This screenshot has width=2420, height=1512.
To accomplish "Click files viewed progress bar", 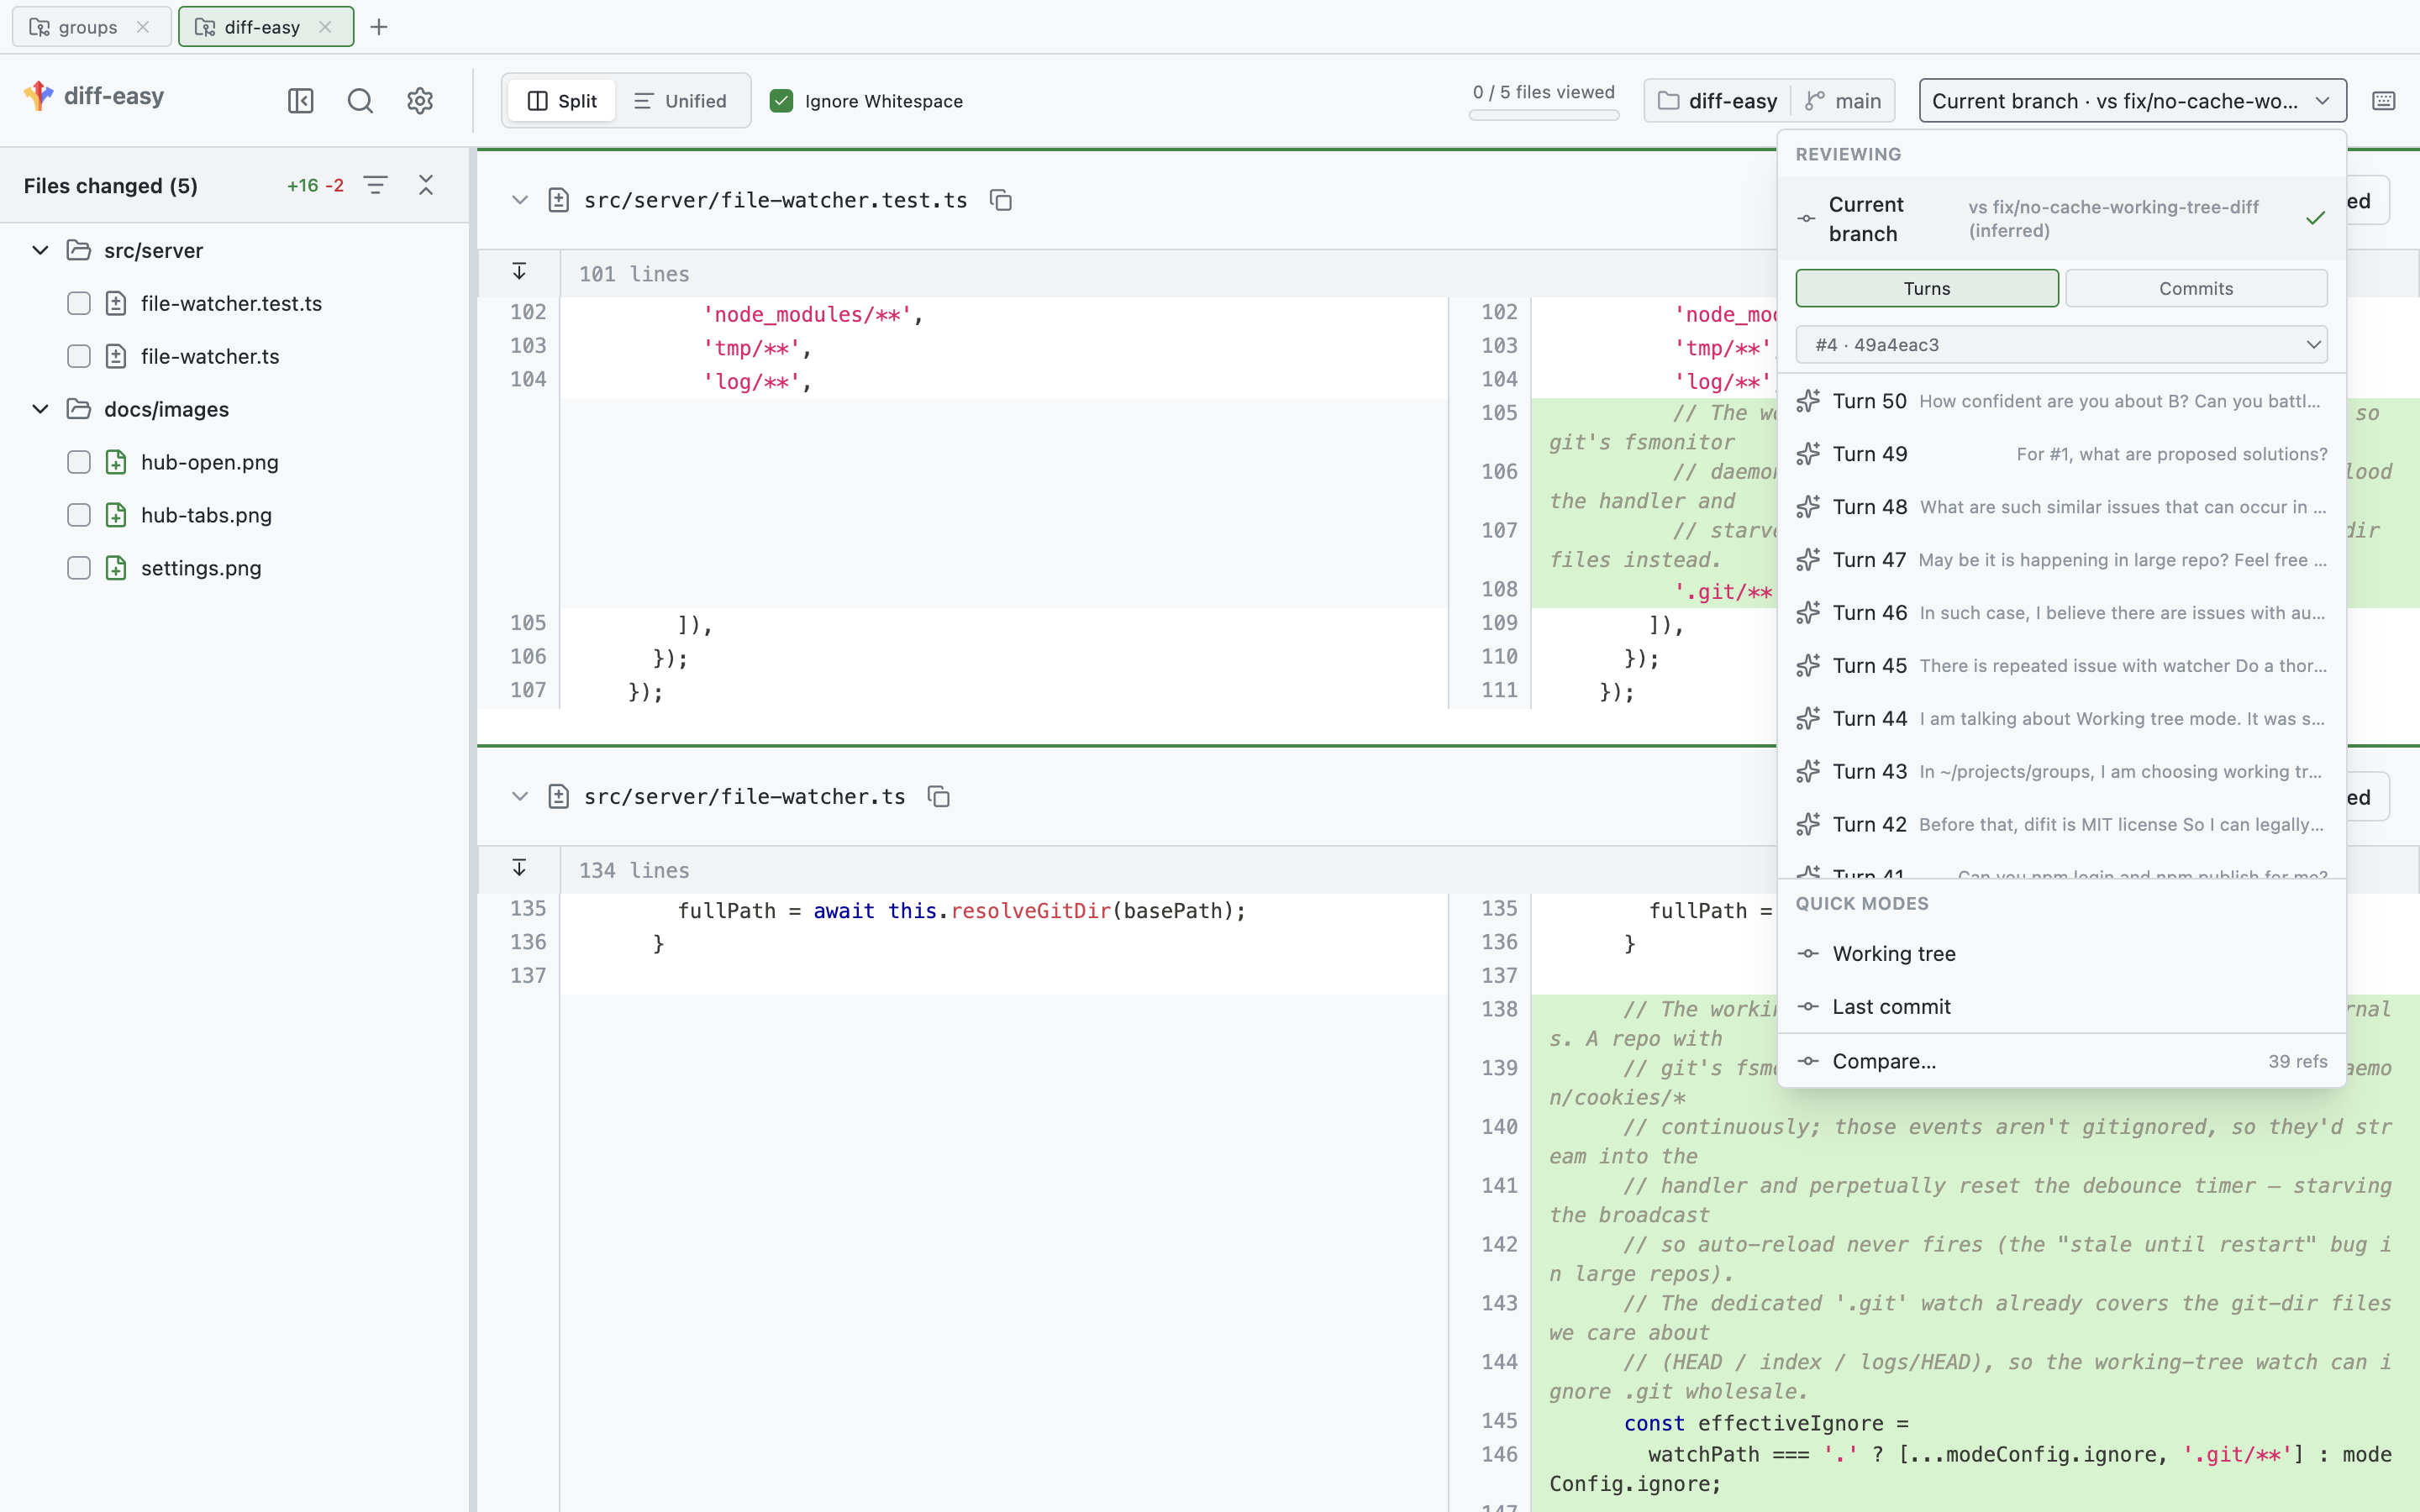I will point(1544,115).
